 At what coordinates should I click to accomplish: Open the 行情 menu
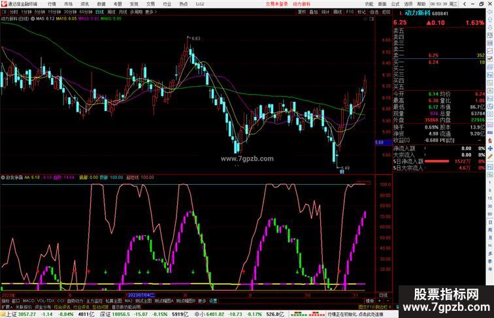(52, 4)
